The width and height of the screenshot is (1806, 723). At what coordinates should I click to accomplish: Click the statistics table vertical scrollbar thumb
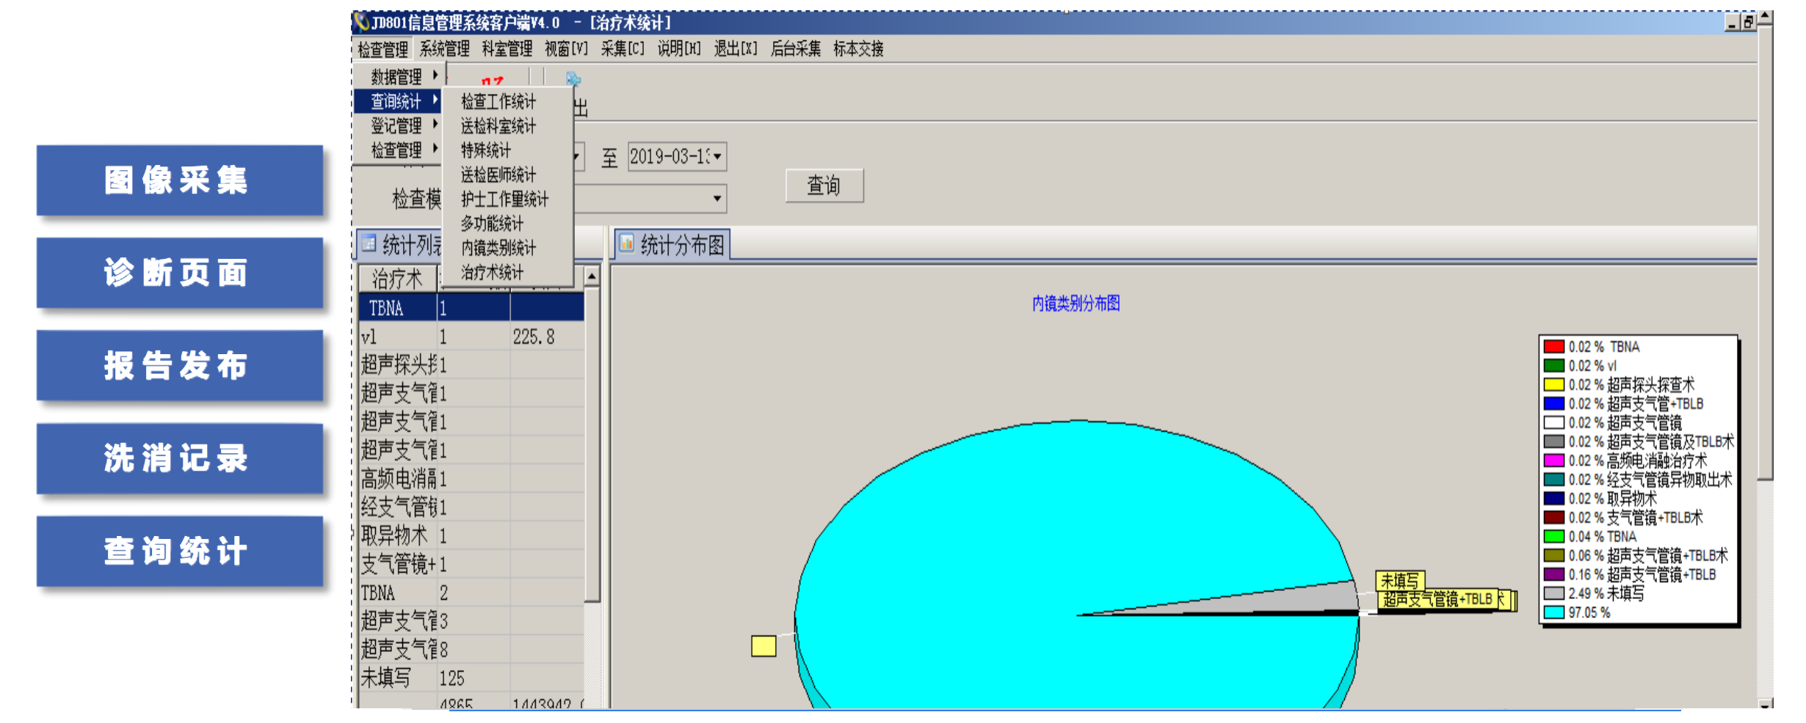[x=592, y=444]
